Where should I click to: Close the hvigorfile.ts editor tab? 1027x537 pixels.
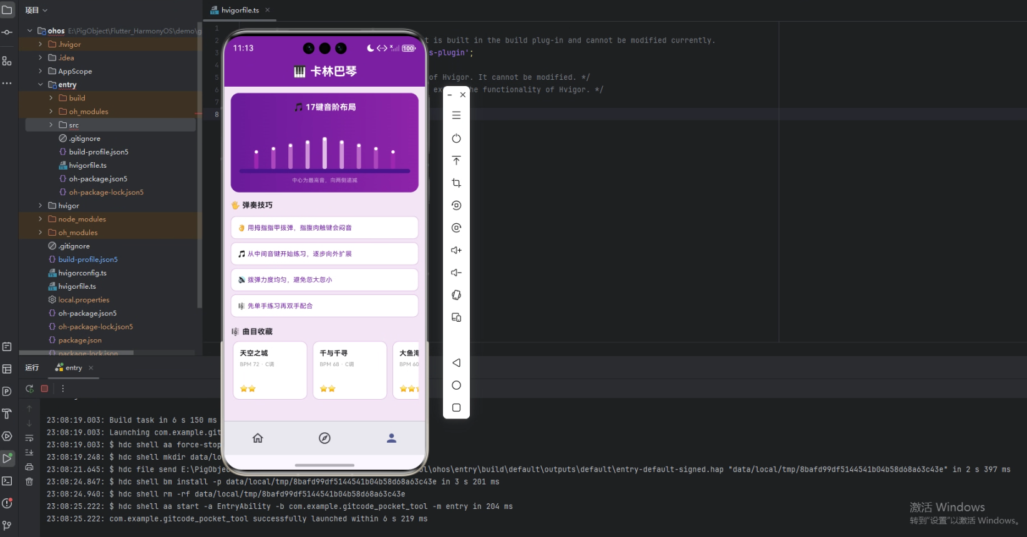point(268,10)
